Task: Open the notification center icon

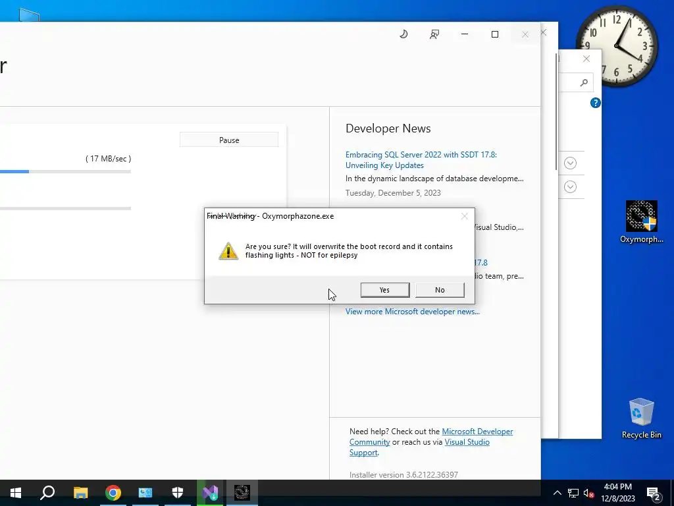Action: pos(654,493)
